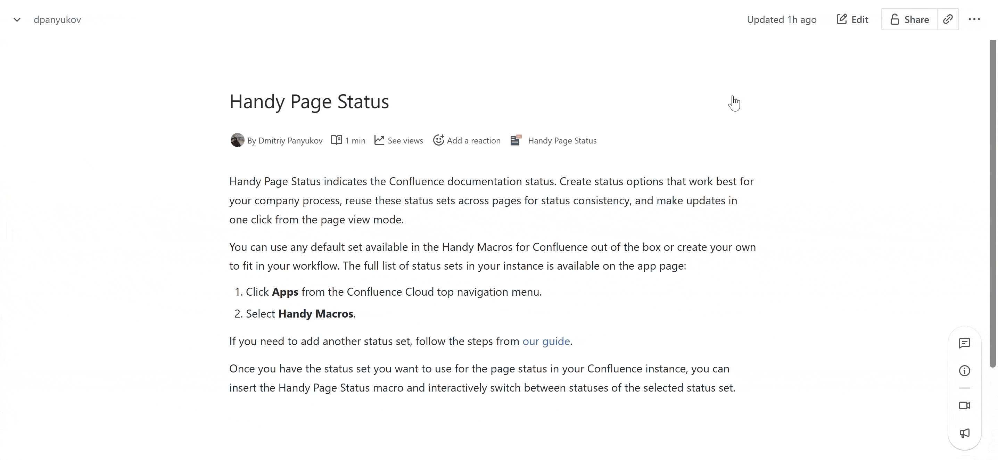Click the Edit pencil button

[852, 19]
